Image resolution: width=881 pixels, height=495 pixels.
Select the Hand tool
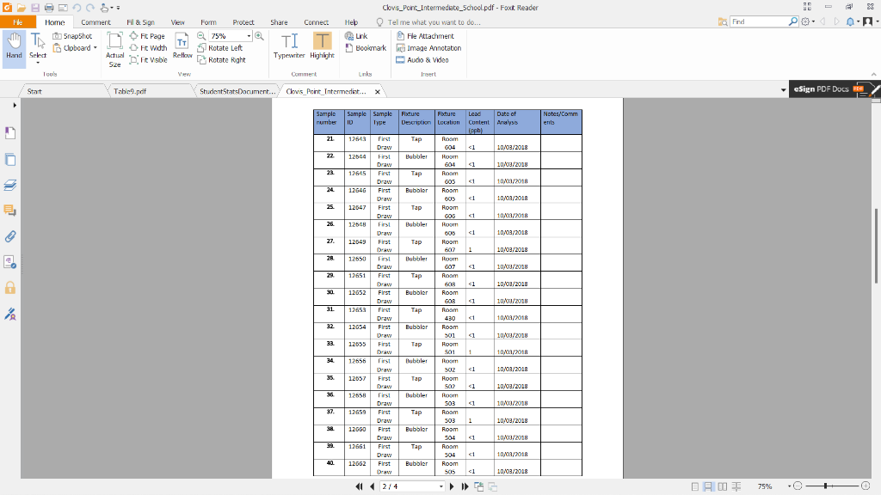tap(14, 41)
